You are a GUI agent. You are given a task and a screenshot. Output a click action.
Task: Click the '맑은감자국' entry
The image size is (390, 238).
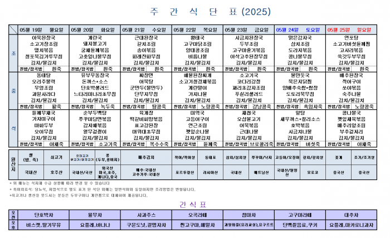[300, 38]
